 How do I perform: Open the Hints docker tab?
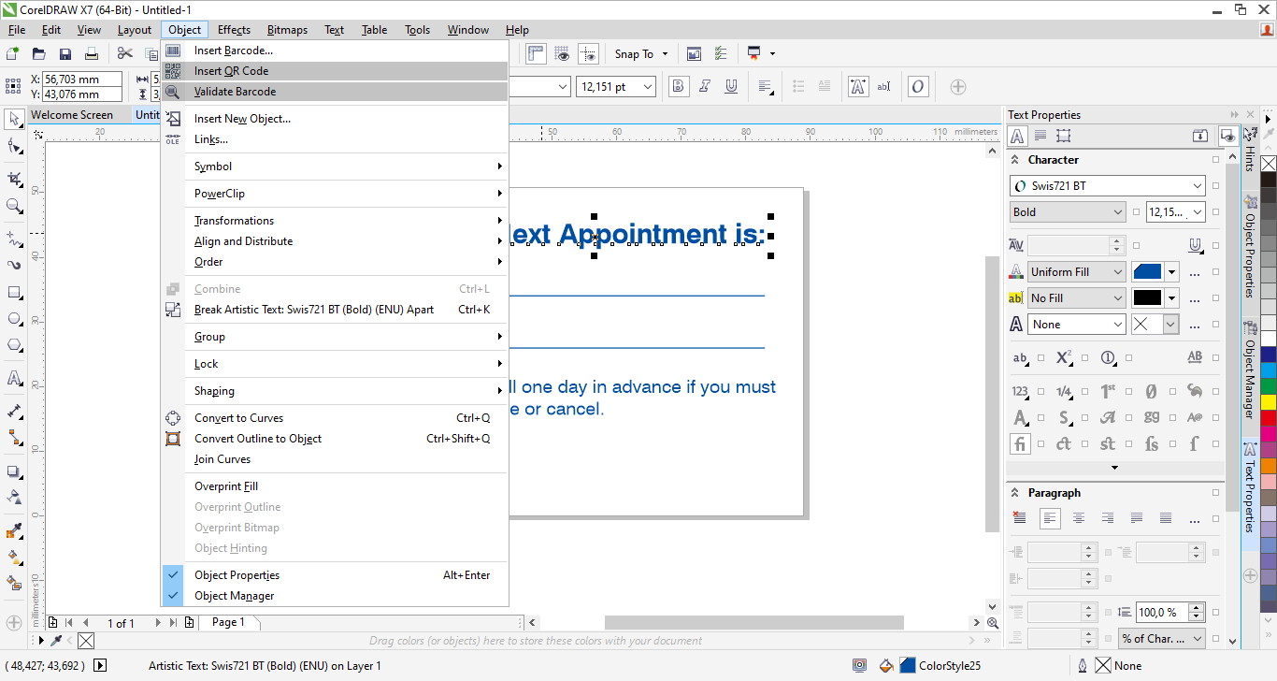tap(1250, 148)
